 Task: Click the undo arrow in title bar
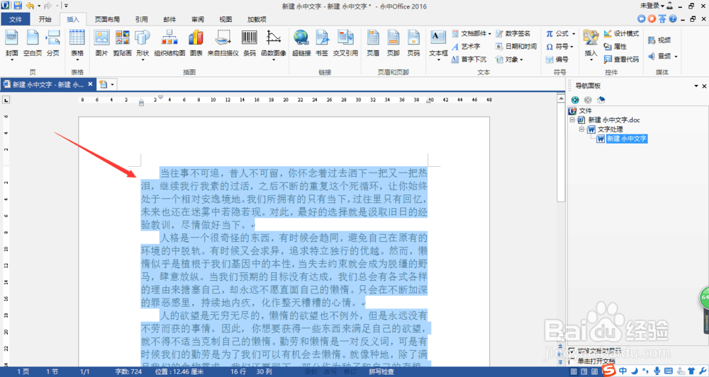(30, 6)
